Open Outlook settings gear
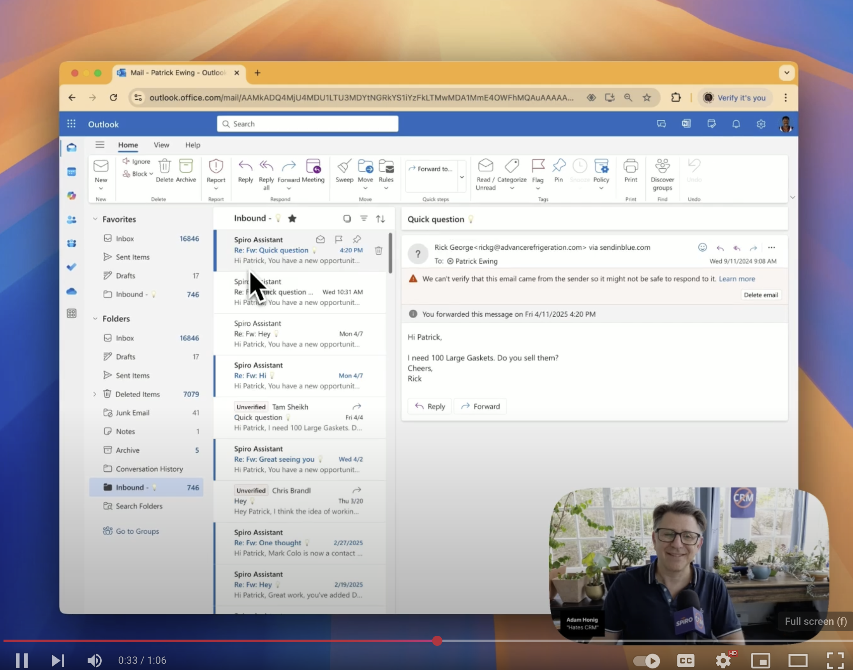This screenshot has width=853, height=670. click(761, 124)
